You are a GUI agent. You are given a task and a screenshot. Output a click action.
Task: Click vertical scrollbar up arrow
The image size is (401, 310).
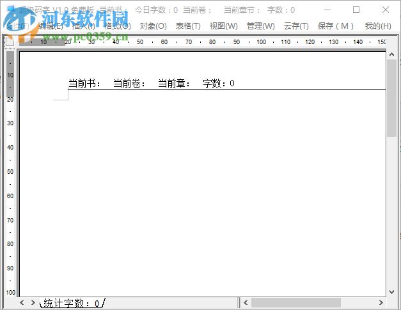391,54
